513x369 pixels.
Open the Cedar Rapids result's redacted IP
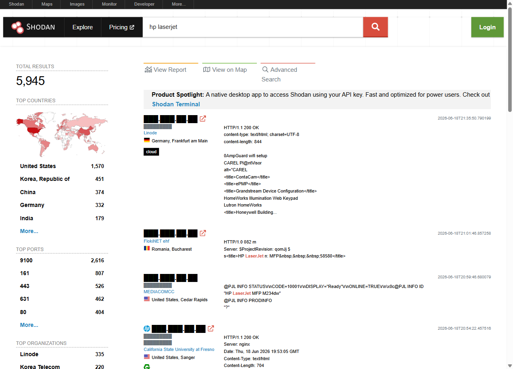tap(171, 278)
